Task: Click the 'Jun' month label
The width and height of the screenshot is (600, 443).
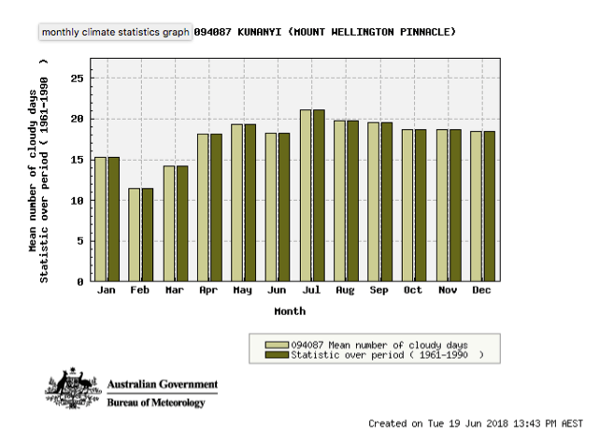Action: (277, 290)
